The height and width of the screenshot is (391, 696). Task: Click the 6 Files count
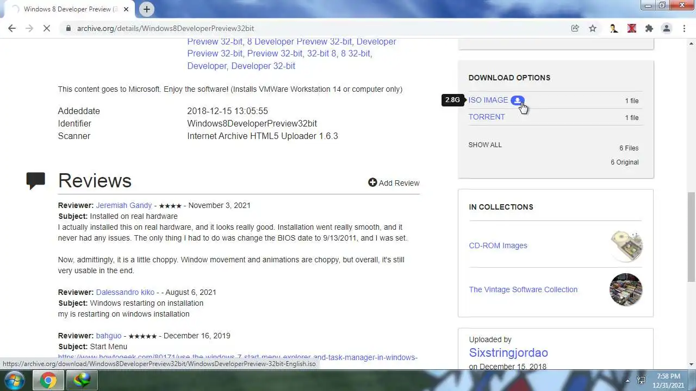tap(629, 148)
